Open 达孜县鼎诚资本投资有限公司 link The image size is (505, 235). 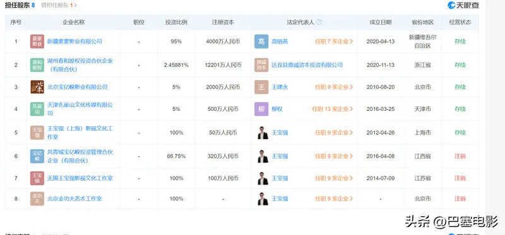click(x=307, y=65)
